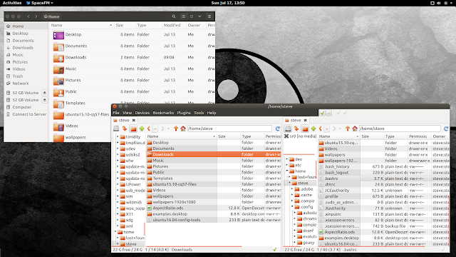Click the sr0 [no media] device entry

(300, 136)
